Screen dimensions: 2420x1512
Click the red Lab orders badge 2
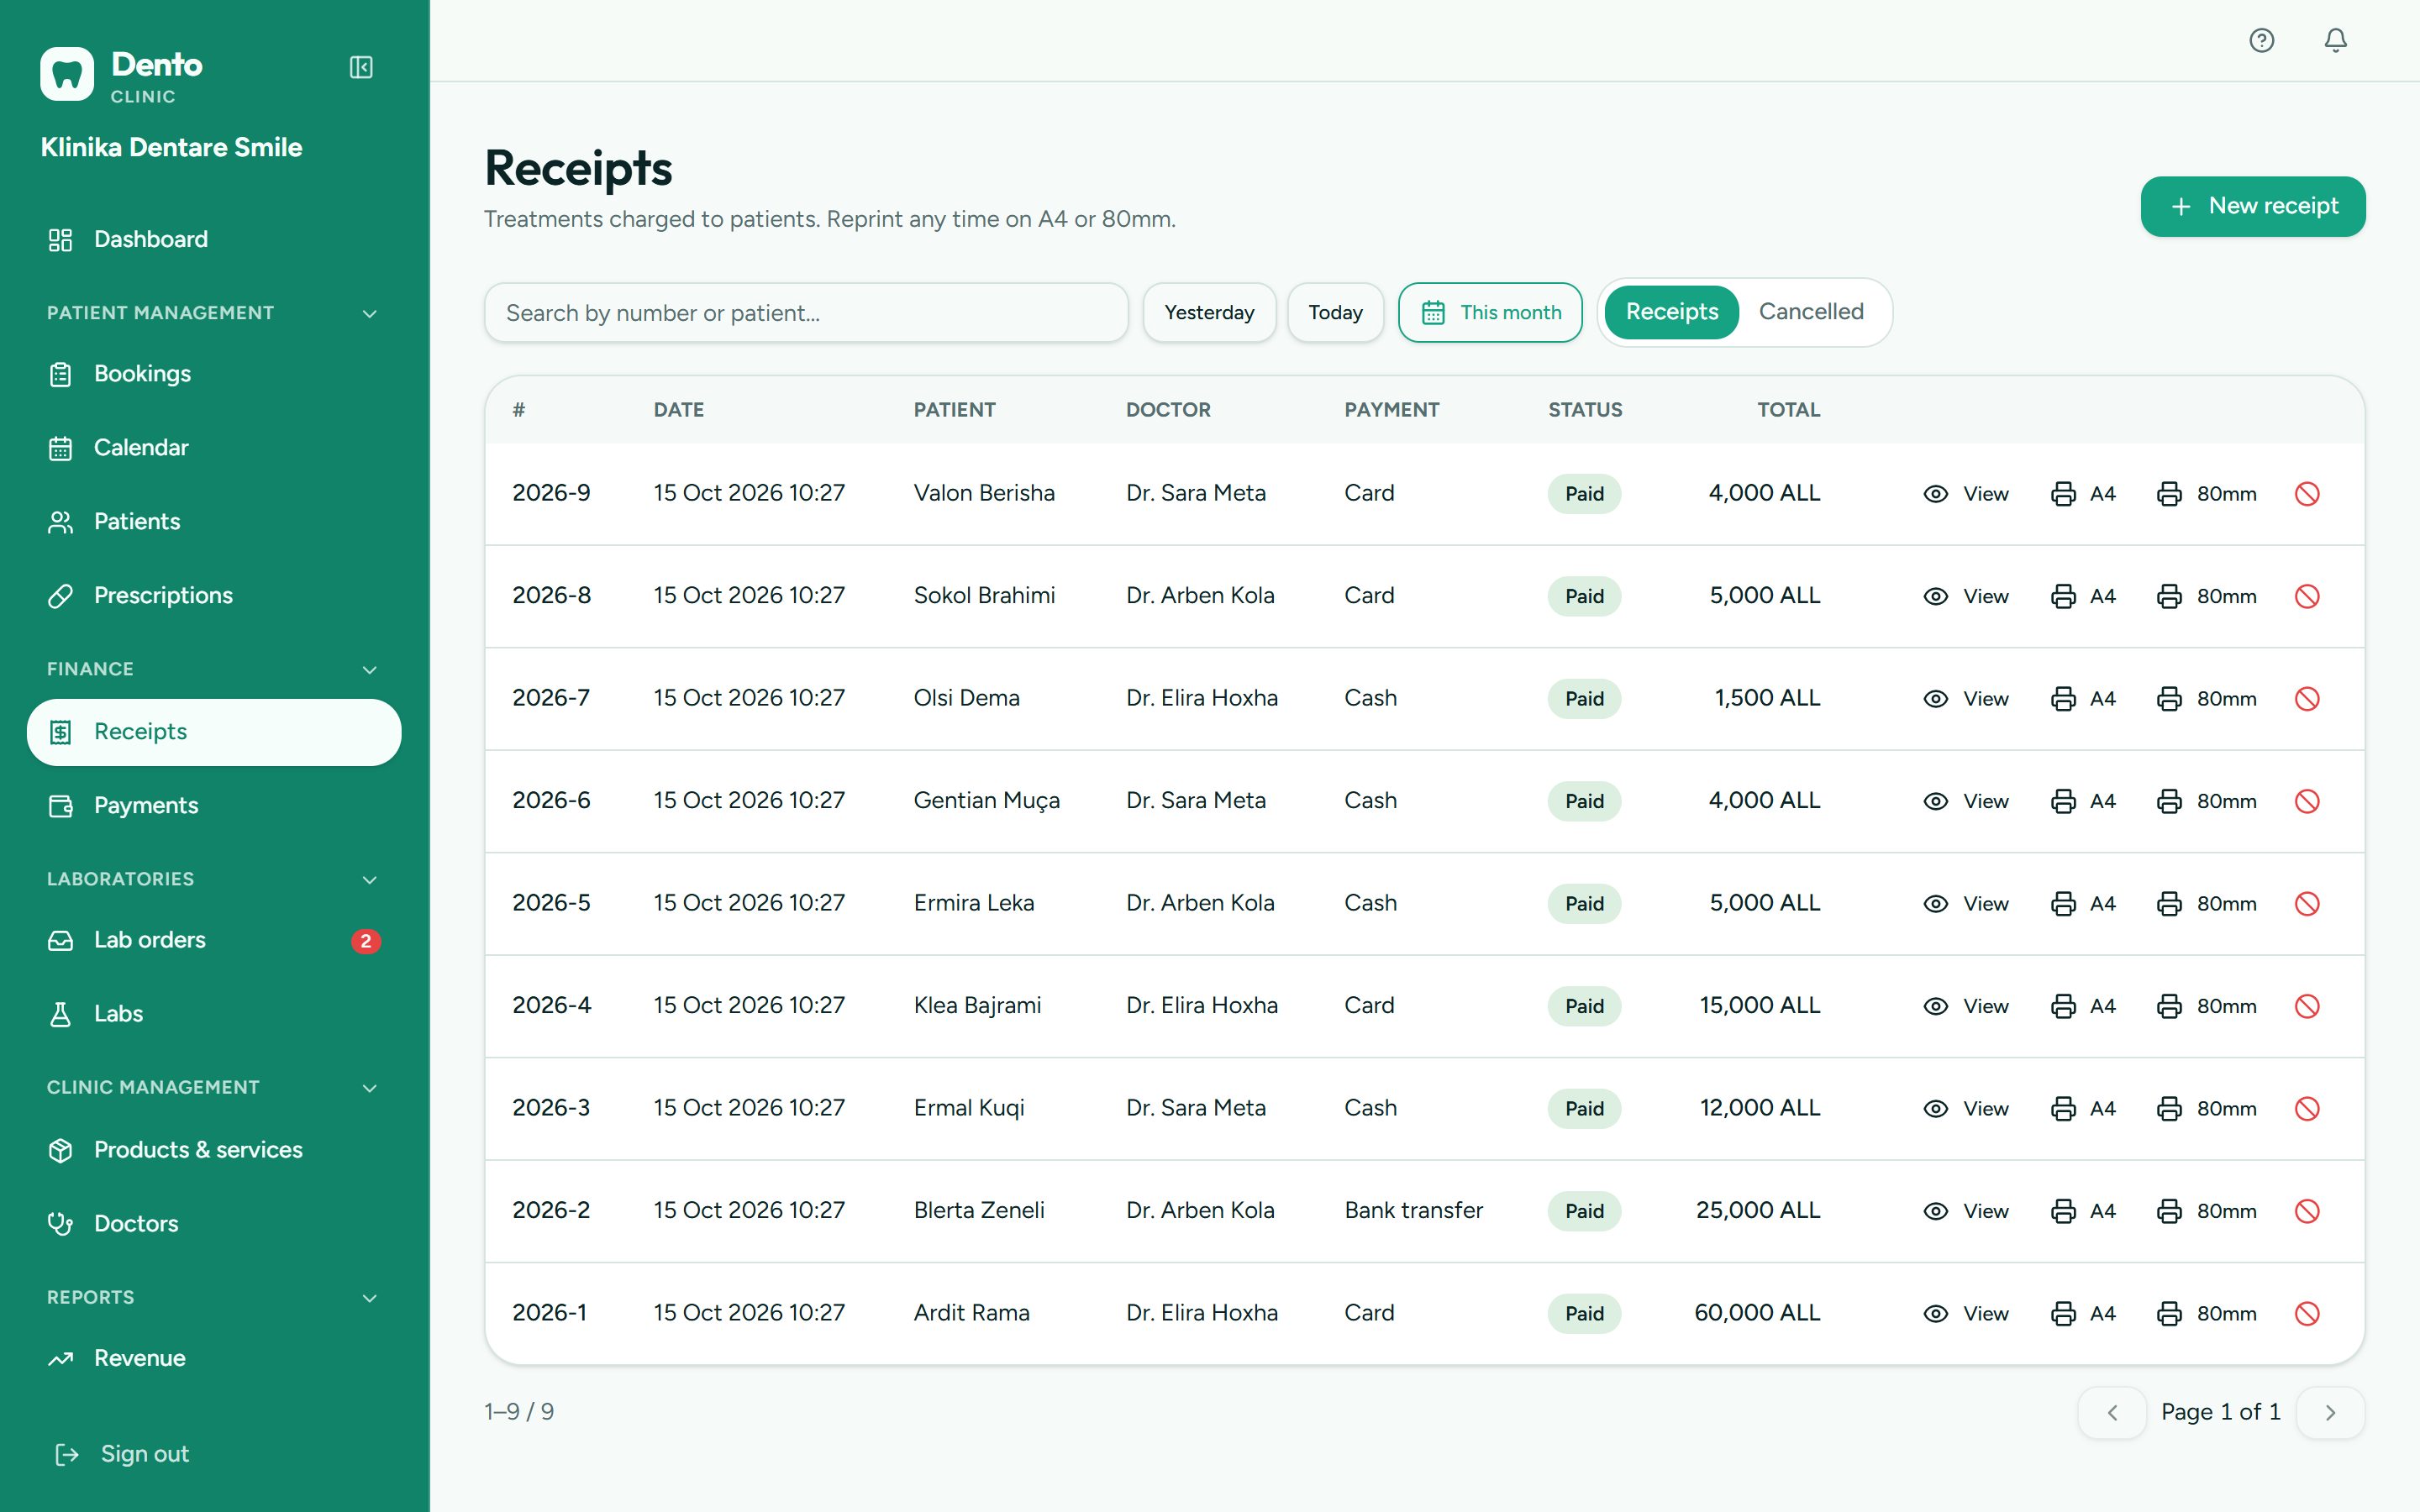(x=366, y=941)
